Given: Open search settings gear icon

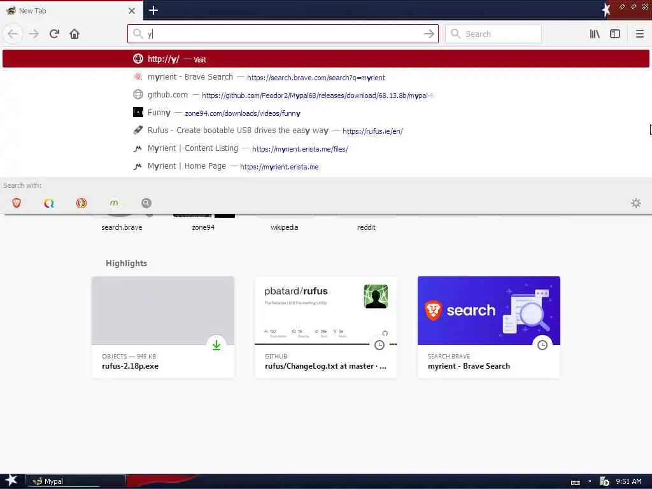Looking at the screenshot, I should (636, 203).
